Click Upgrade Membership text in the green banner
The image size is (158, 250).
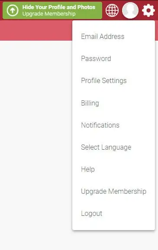(x=49, y=14)
